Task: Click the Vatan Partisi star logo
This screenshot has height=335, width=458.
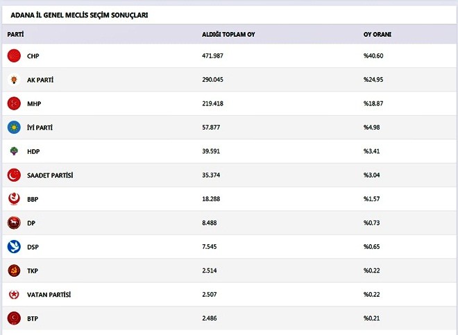Action: 13,295
